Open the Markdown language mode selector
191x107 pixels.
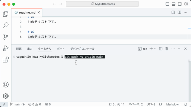(x=173, y=104)
